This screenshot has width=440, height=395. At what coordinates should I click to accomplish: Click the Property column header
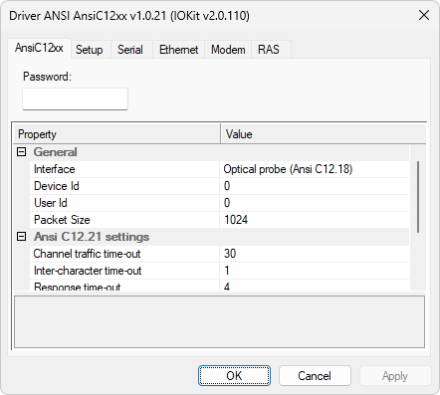(x=117, y=134)
